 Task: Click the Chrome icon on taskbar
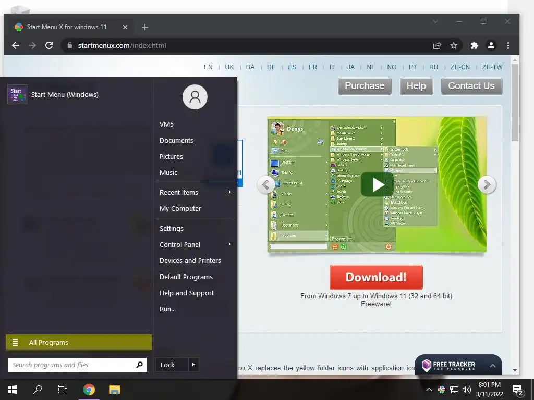click(x=89, y=390)
